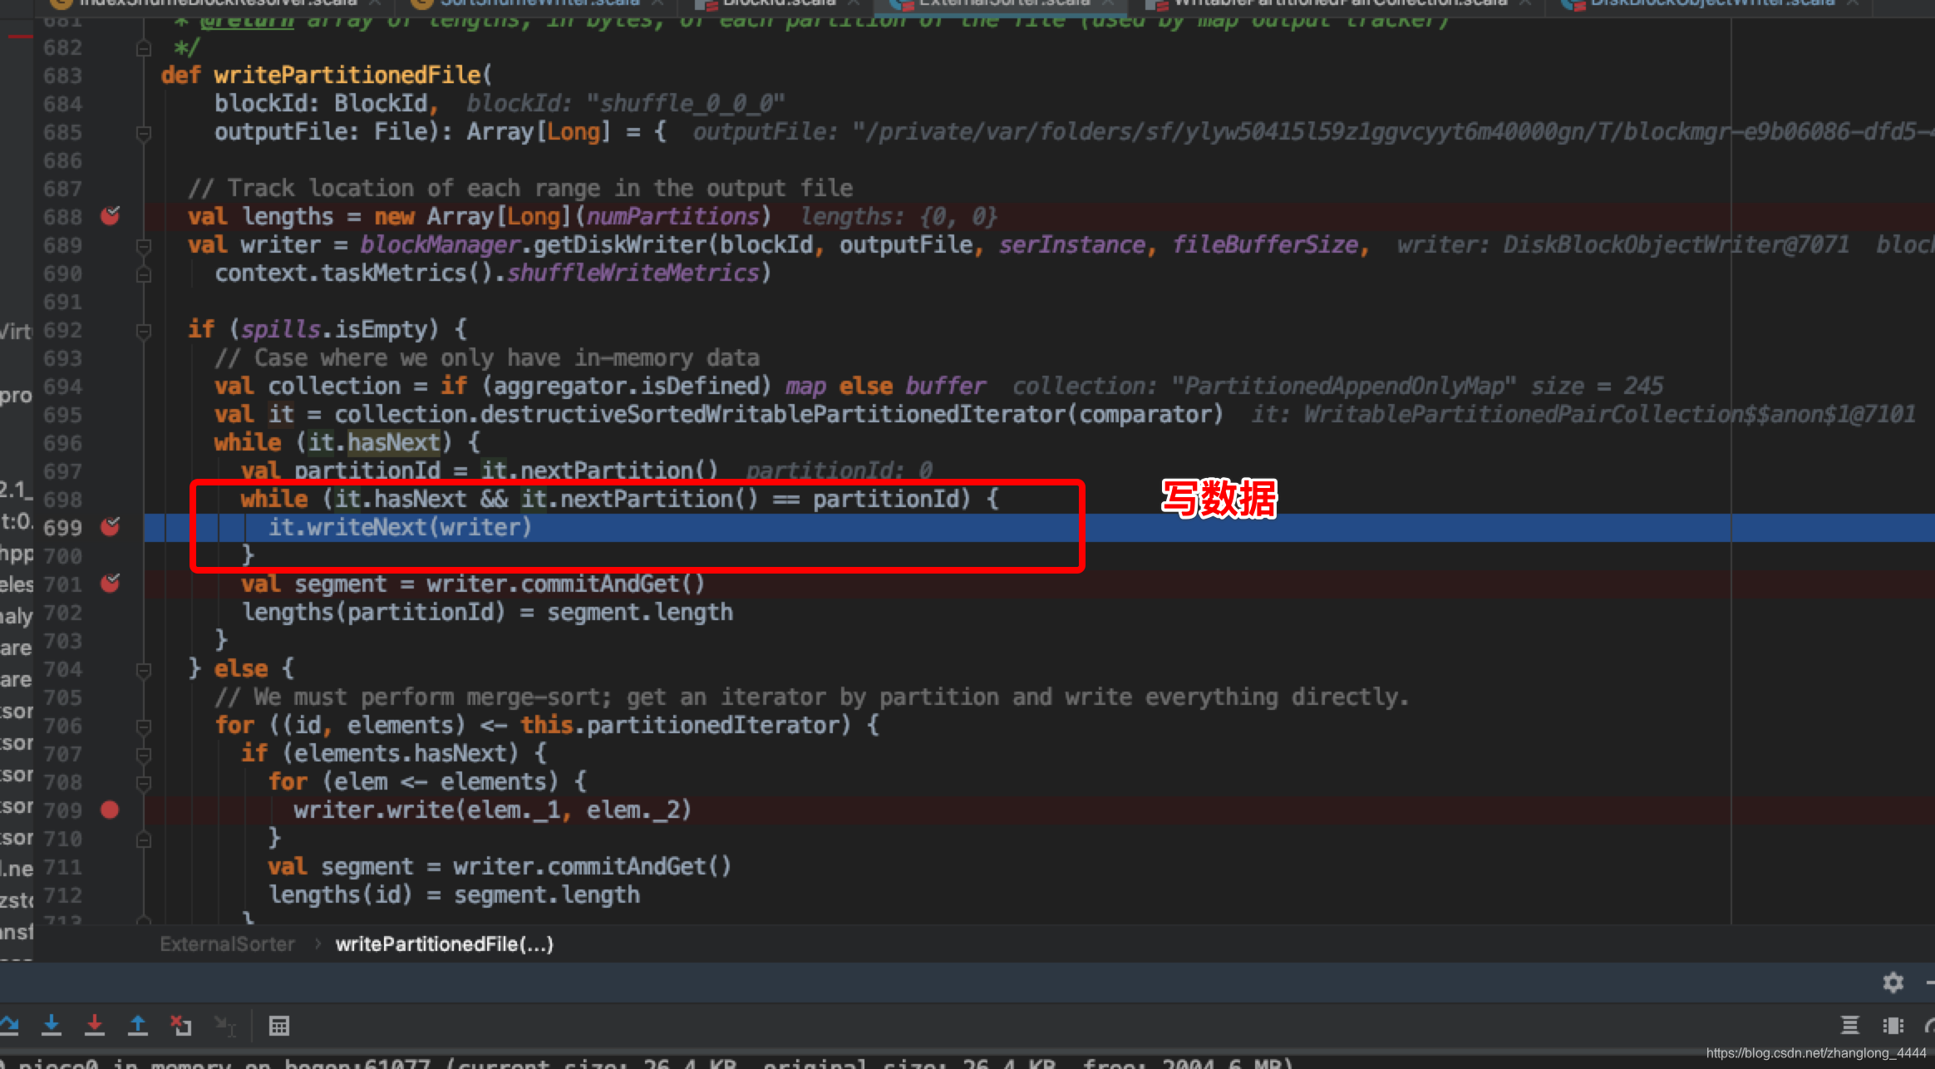Click the Step Into debugger icon
This screenshot has width=1935, height=1069.
[x=52, y=1026]
